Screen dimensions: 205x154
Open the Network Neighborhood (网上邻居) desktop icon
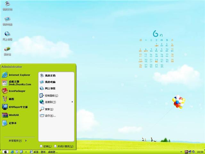click(x=7, y=36)
